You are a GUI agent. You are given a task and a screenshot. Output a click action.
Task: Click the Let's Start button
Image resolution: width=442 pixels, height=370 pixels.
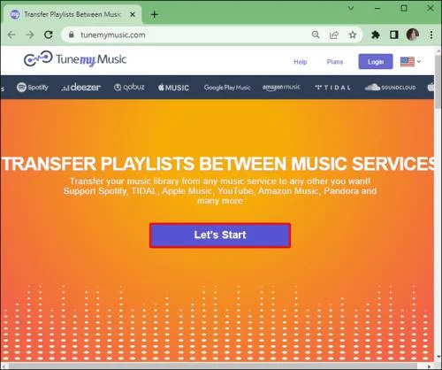click(x=220, y=235)
